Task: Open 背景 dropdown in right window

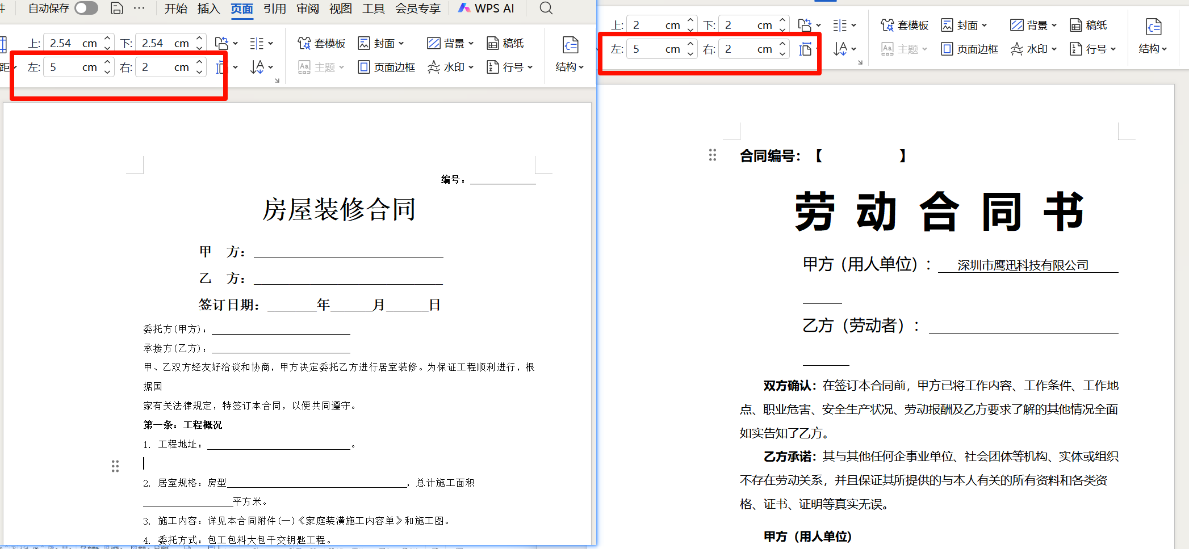Action: click(x=1033, y=25)
